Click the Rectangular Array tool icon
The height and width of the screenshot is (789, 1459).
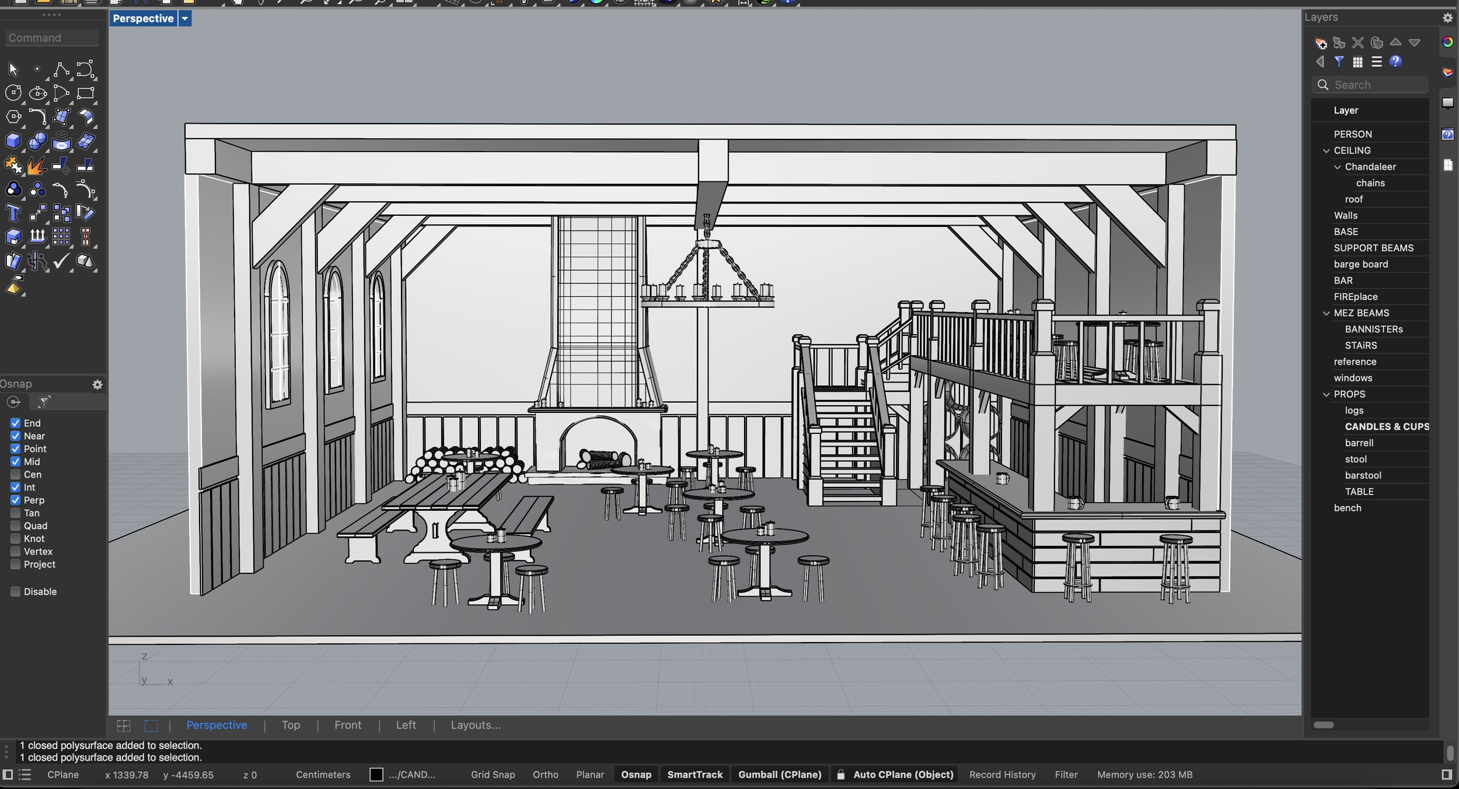[61, 237]
